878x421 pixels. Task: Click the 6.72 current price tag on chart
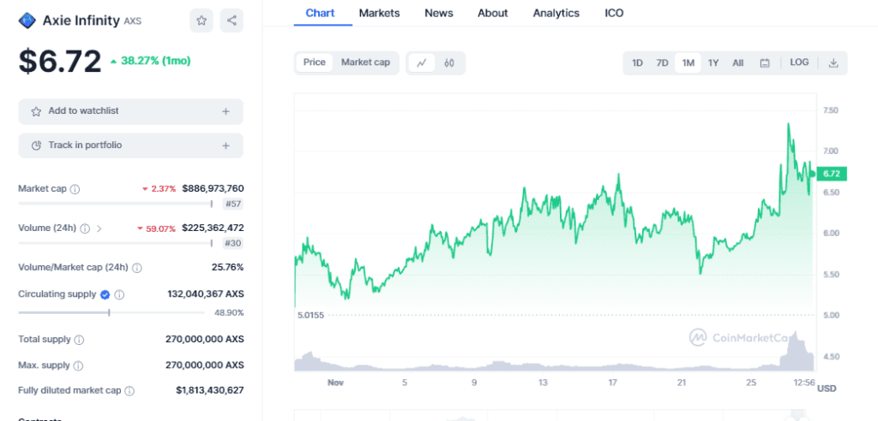(832, 174)
